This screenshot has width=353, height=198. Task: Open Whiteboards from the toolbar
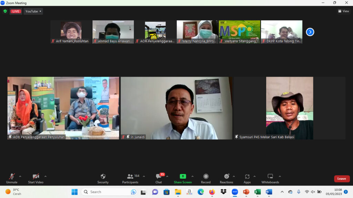[270, 176]
